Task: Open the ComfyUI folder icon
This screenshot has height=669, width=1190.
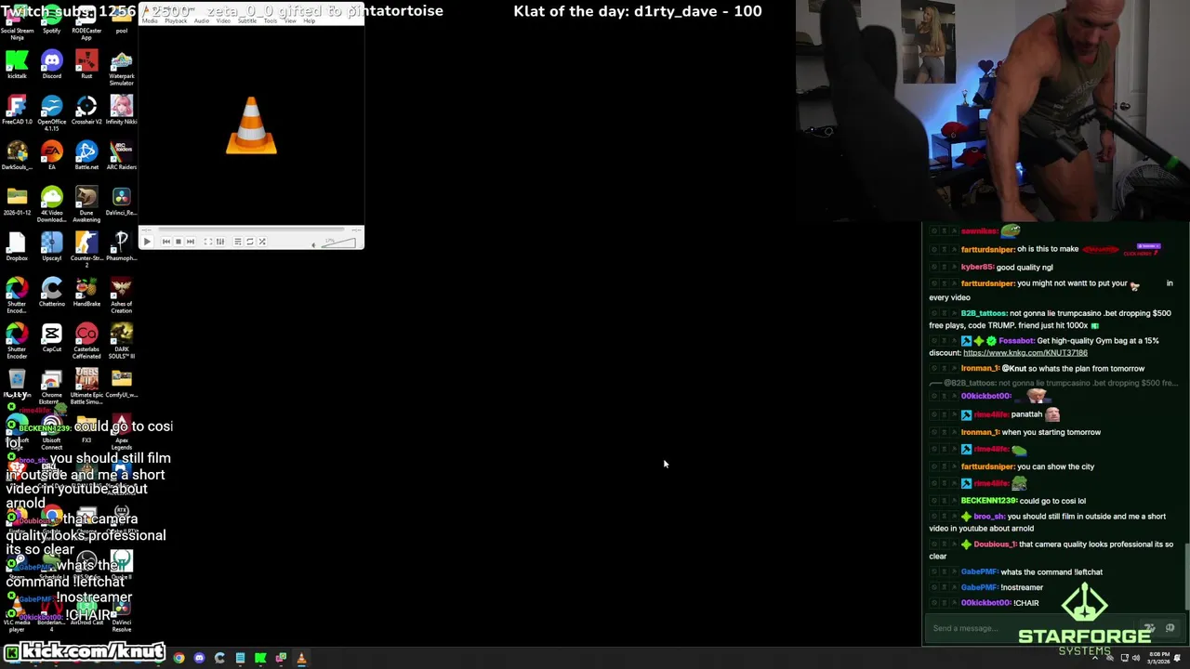Action: pos(121,383)
